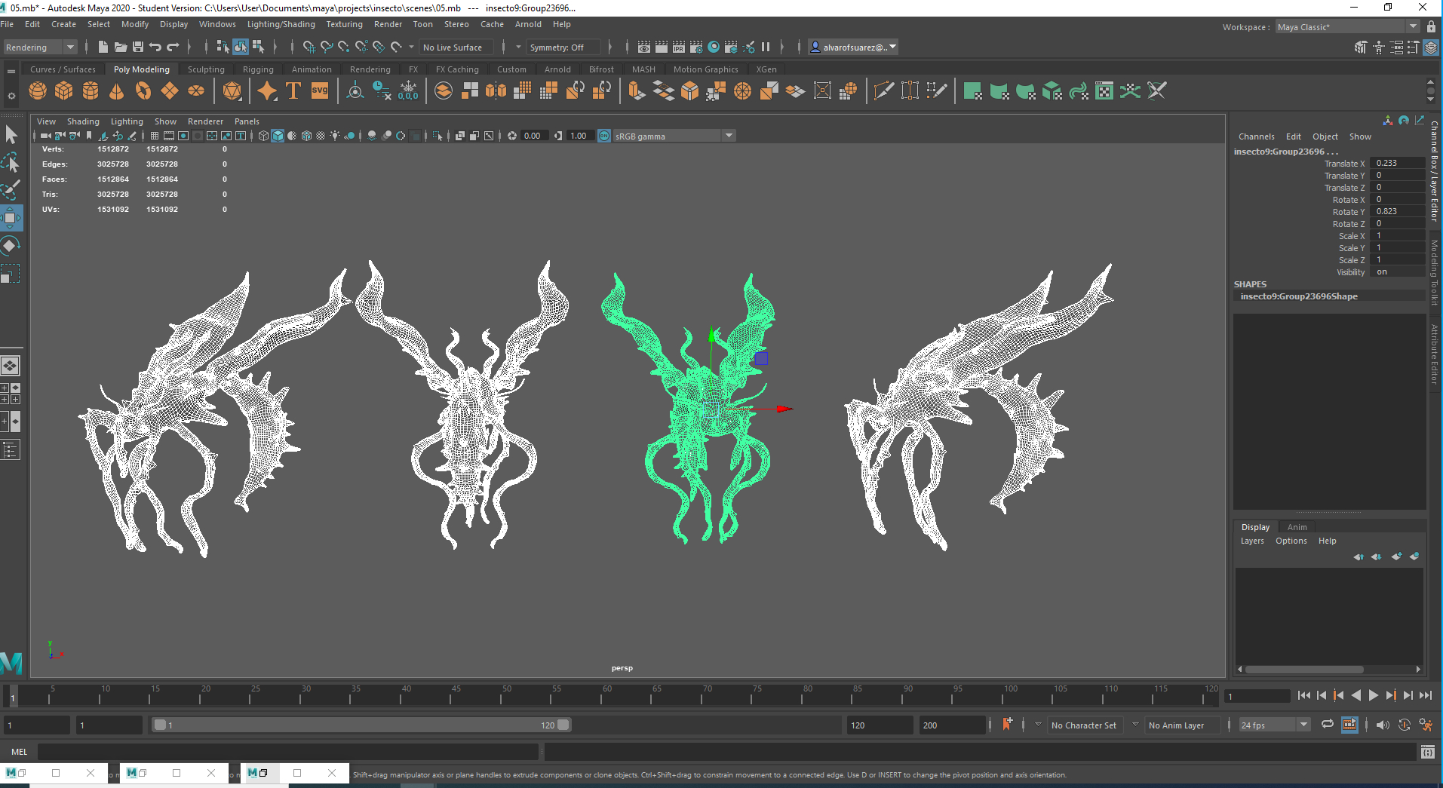
Task: Click the No Character Set button
Action: tap(1085, 725)
